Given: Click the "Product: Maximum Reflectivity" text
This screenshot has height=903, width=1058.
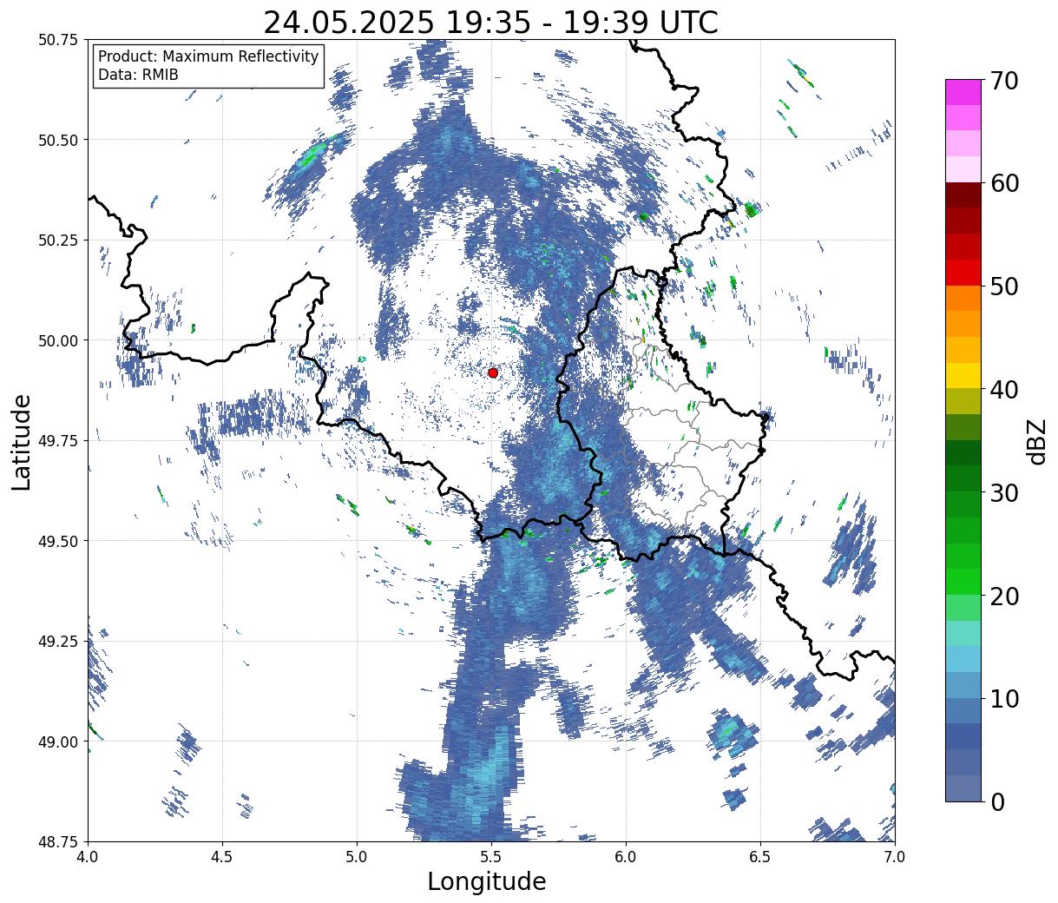Looking at the screenshot, I should click(x=208, y=56).
